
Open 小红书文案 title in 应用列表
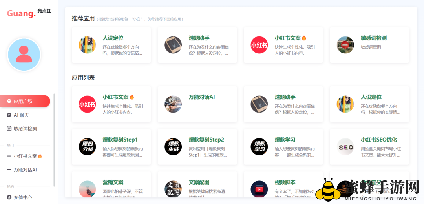[115, 97]
